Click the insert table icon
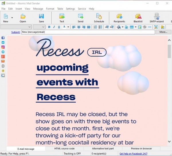The height and width of the screenshot is (156, 172). [132, 27]
